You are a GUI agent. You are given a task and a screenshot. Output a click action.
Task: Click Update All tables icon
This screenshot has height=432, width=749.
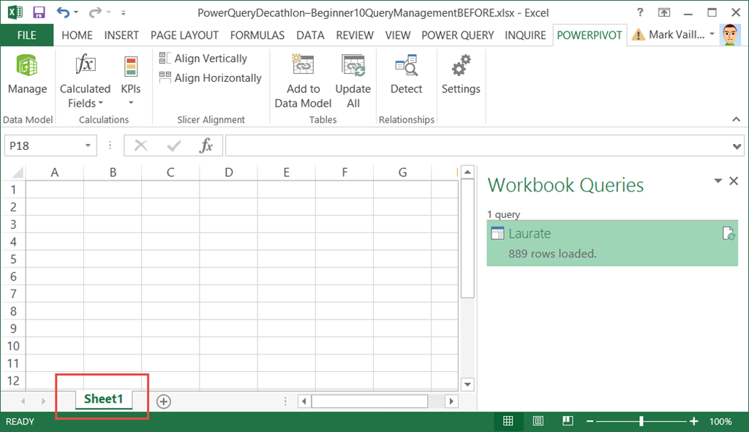tap(353, 67)
